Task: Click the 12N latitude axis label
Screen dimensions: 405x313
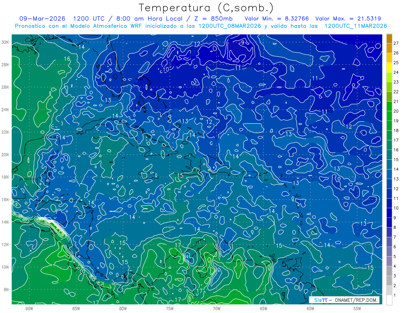Action: (5, 244)
